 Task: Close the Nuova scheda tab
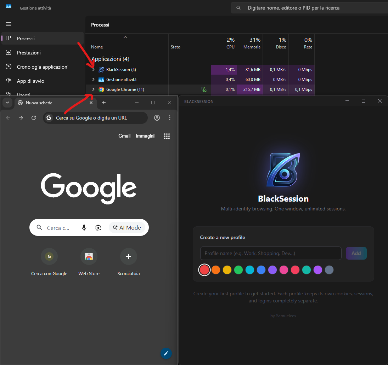coord(91,103)
